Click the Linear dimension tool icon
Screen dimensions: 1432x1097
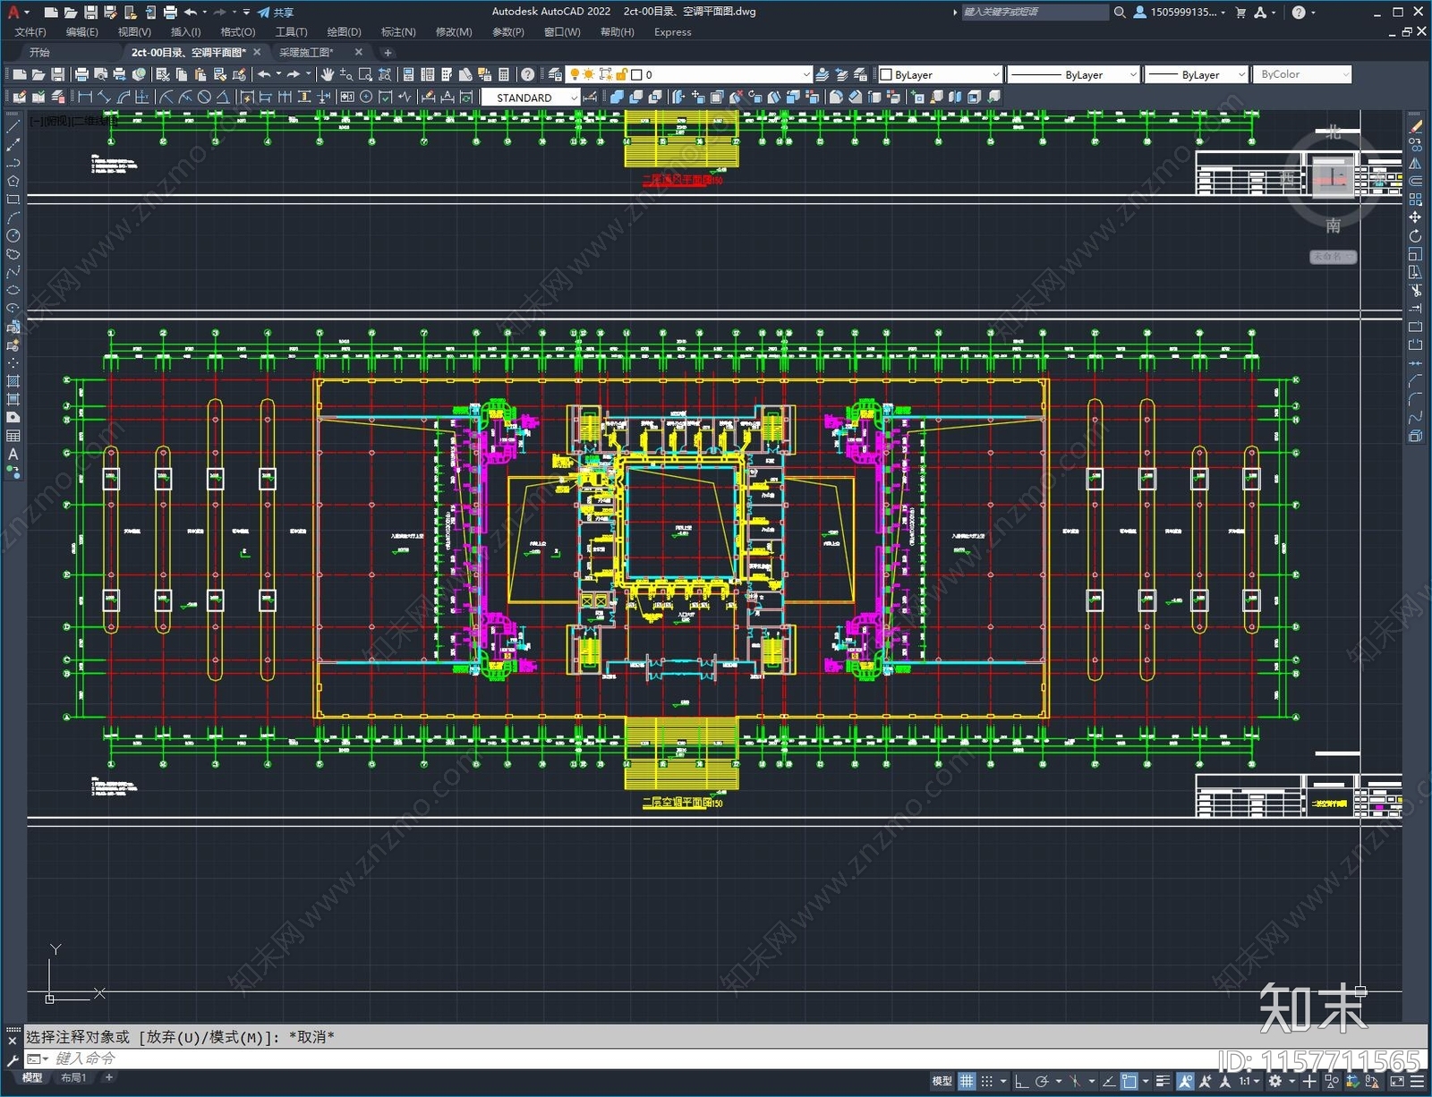pos(85,98)
